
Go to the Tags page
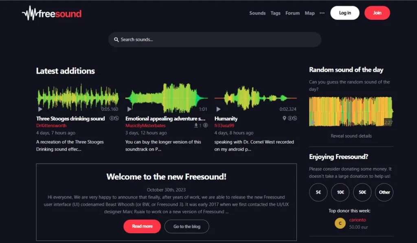275,13
